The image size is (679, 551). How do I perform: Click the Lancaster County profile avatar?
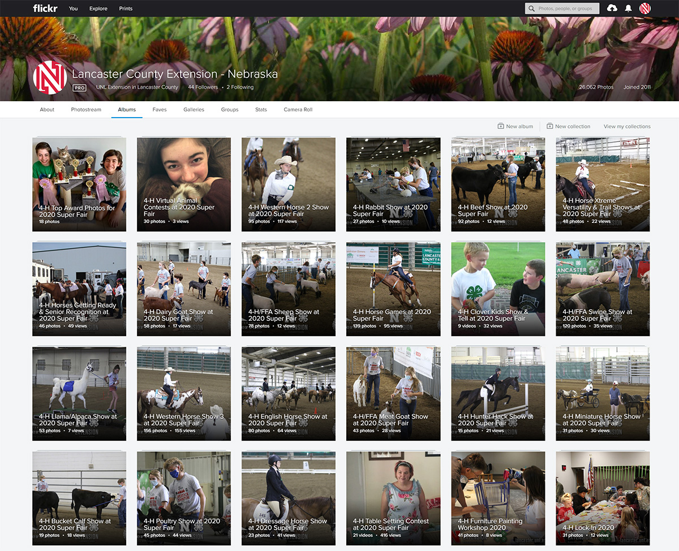pyautogui.click(x=50, y=78)
